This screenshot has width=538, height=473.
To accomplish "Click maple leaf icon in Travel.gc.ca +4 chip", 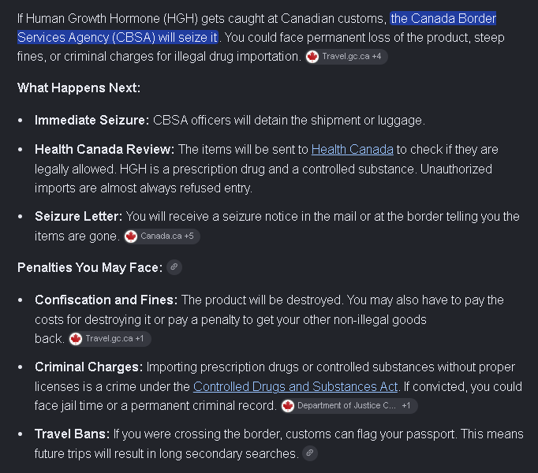I will (312, 57).
